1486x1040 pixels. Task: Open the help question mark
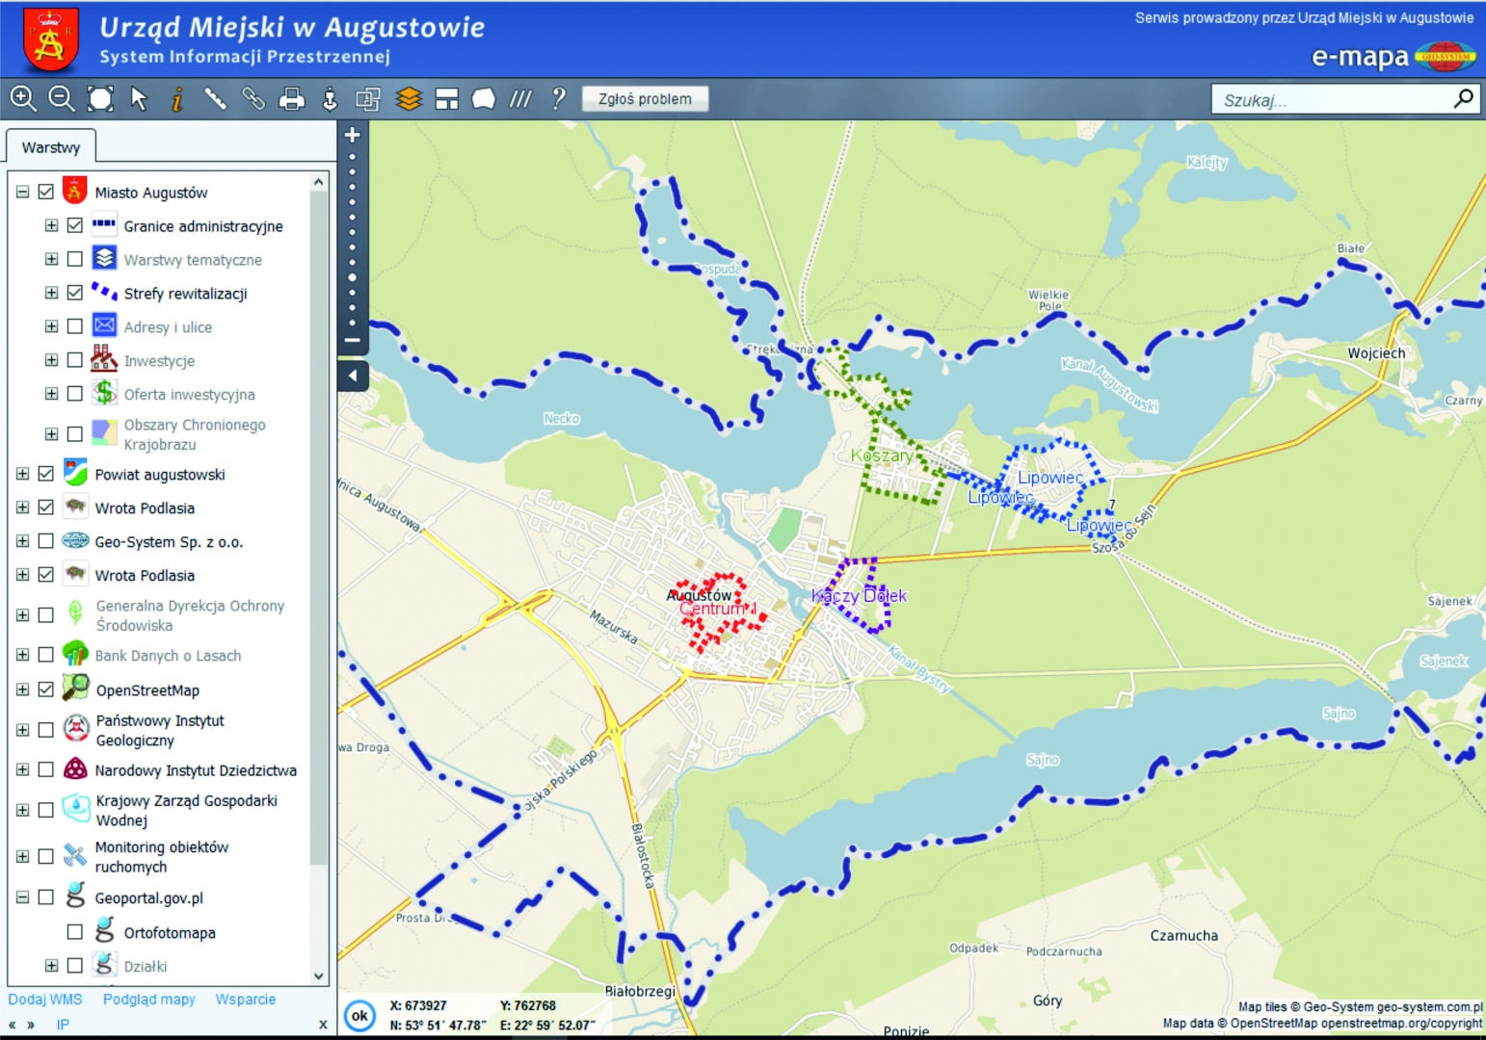coord(558,98)
